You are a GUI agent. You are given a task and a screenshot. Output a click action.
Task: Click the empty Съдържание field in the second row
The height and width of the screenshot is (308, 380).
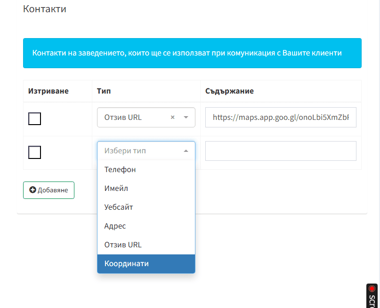pos(281,151)
